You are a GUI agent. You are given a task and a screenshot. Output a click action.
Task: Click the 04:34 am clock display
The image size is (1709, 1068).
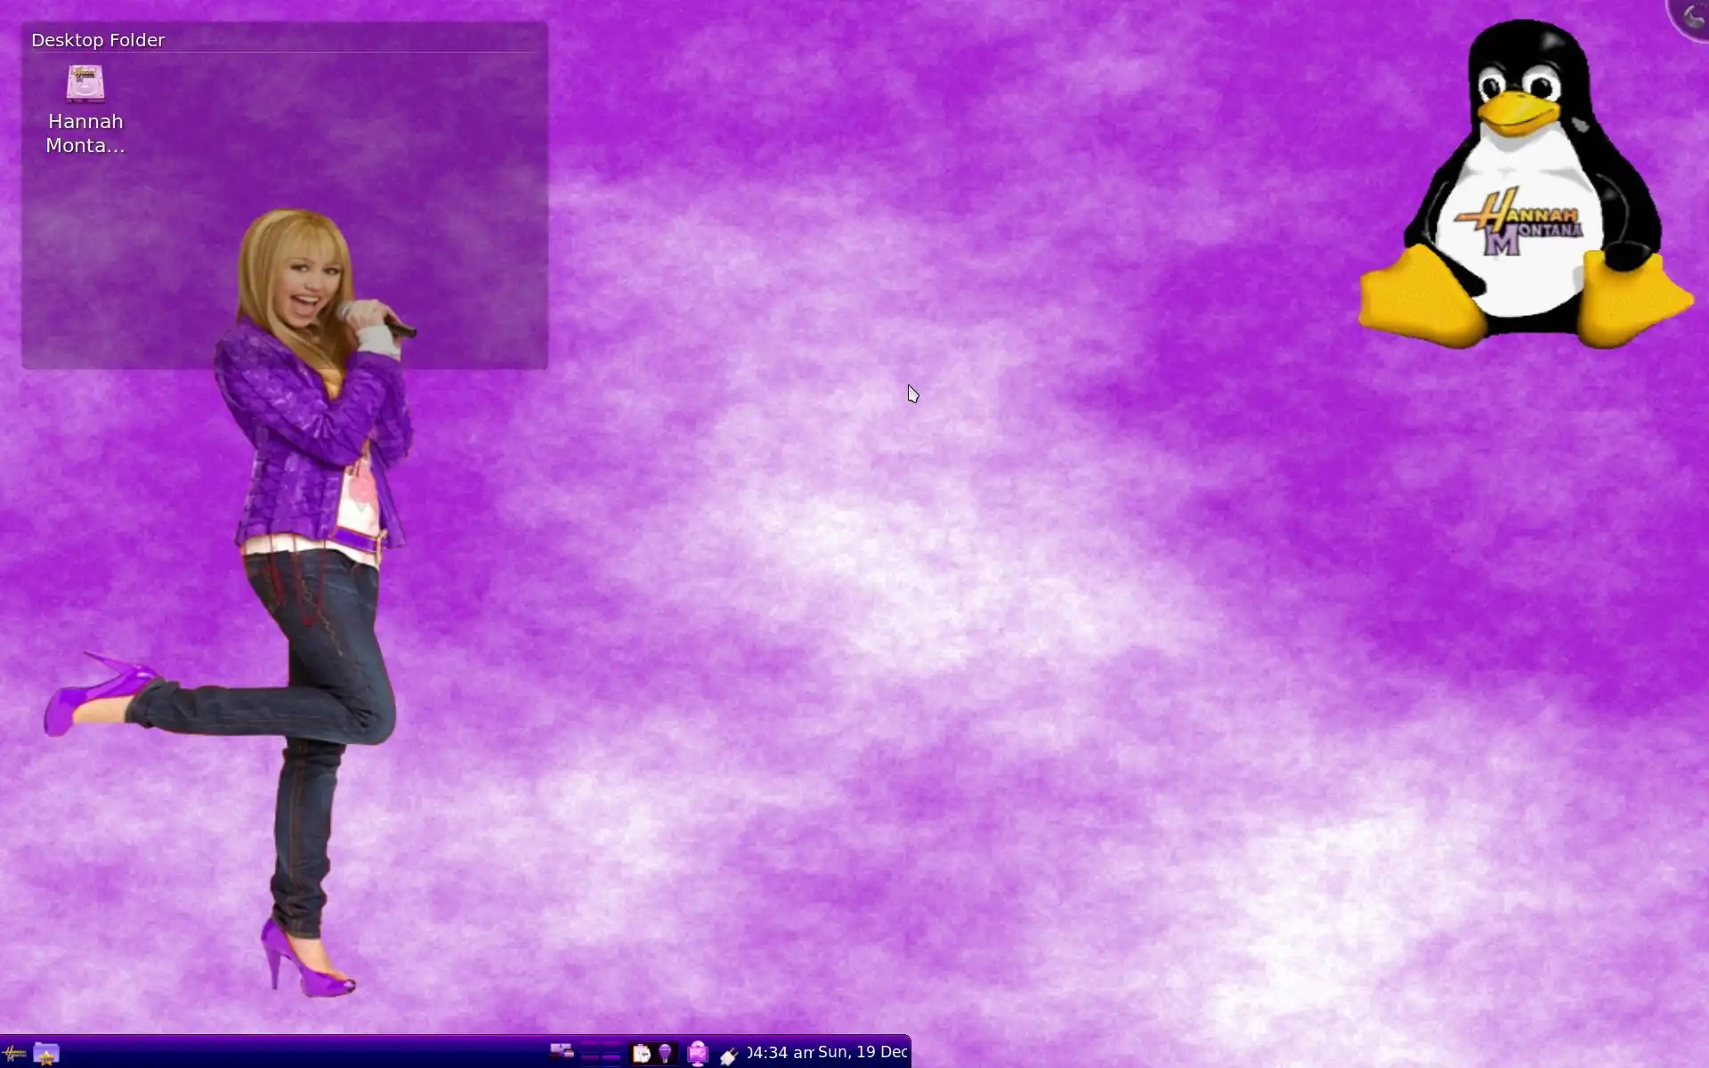tap(781, 1053)
